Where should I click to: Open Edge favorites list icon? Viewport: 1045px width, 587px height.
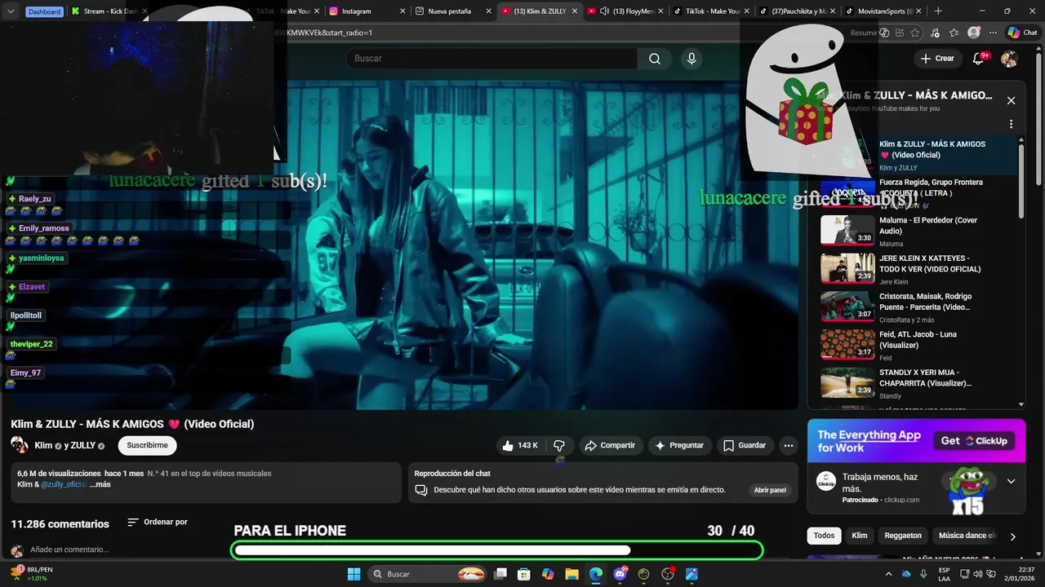point(954,33)
